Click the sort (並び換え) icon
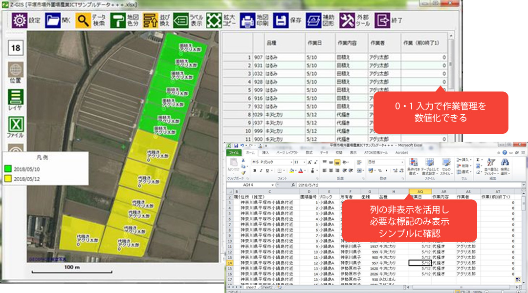 click(150, 21)
